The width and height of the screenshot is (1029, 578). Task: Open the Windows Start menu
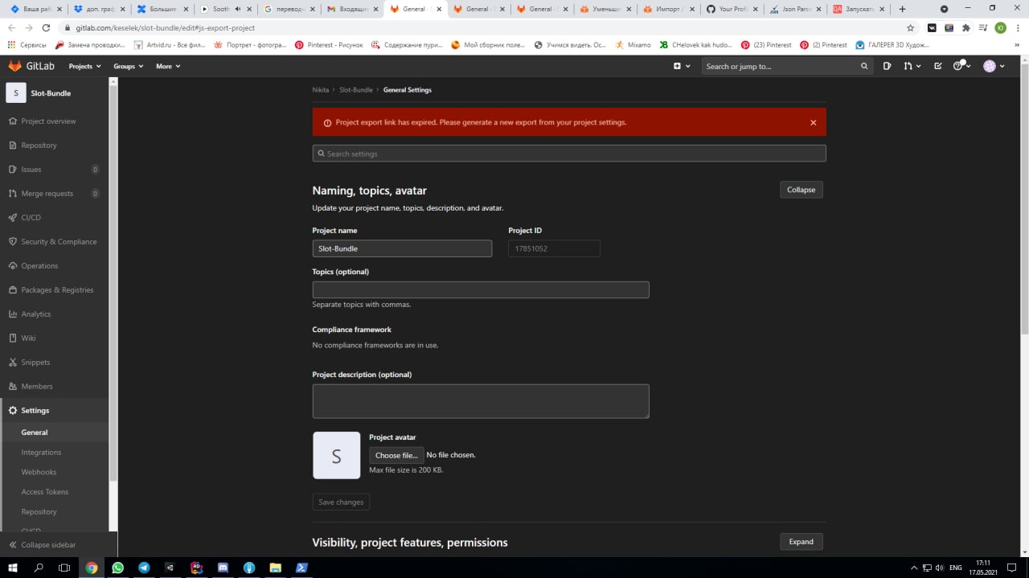click(x=13, y=568)
